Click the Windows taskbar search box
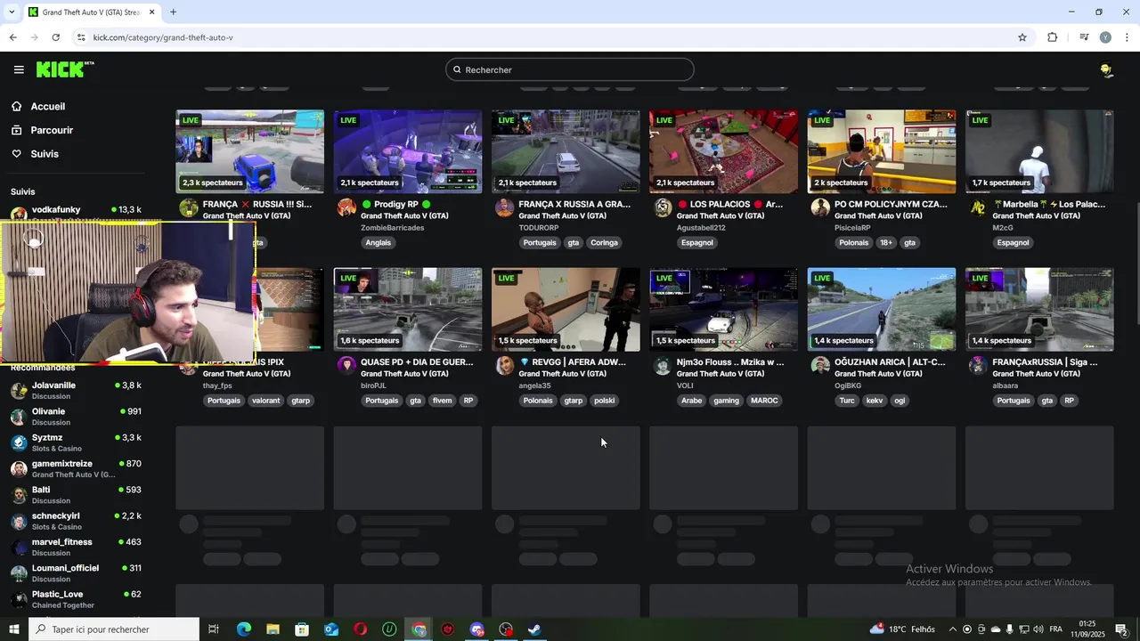 click(113, 629)
